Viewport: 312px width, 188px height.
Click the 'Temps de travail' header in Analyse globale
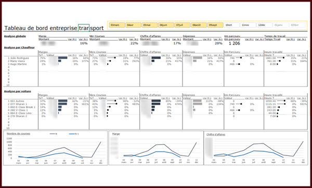tap(275, 36)
